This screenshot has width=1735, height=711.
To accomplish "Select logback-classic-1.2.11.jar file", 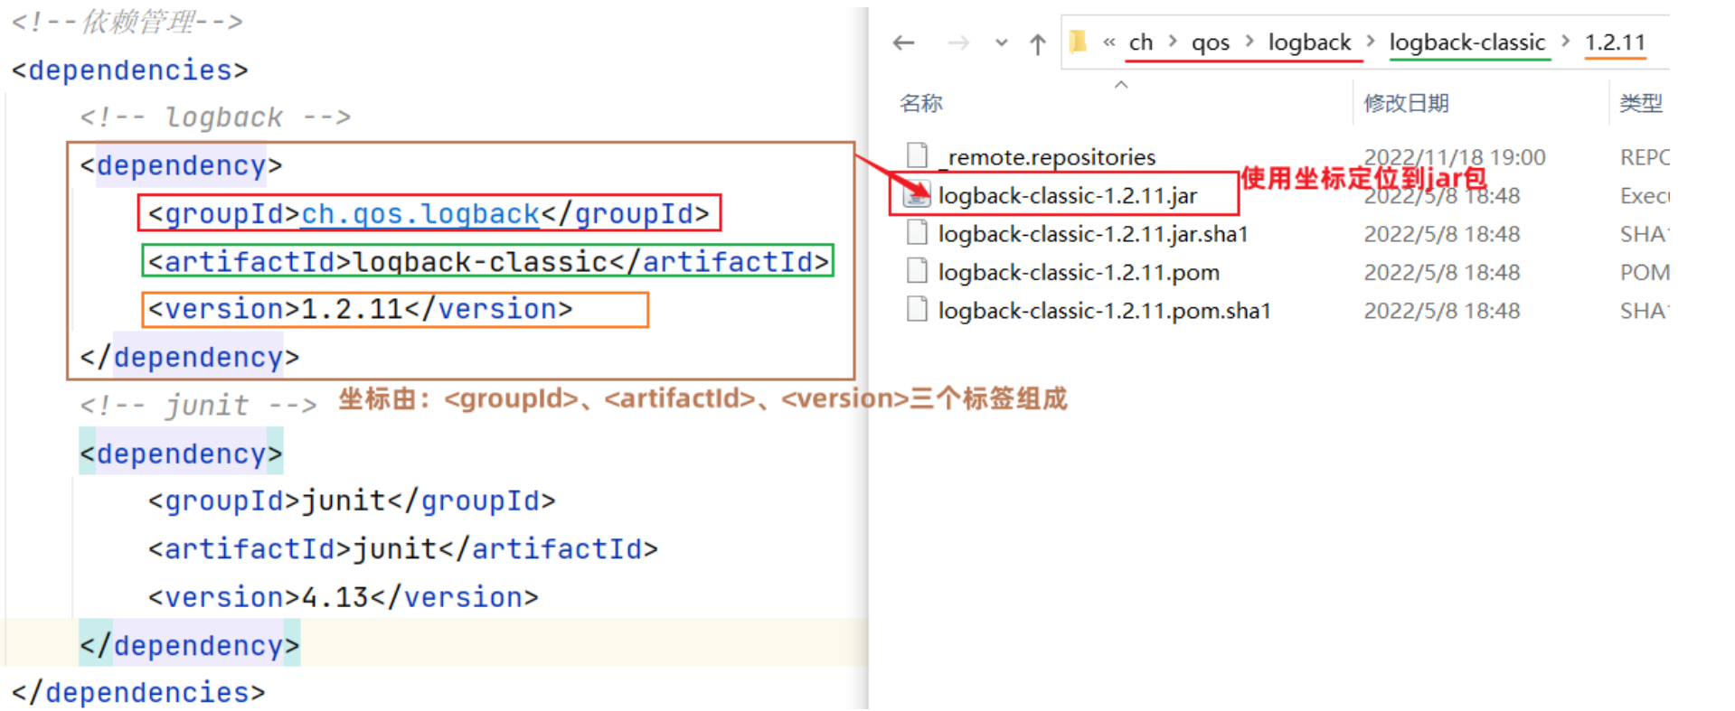I will click(x=1068, y=195).
